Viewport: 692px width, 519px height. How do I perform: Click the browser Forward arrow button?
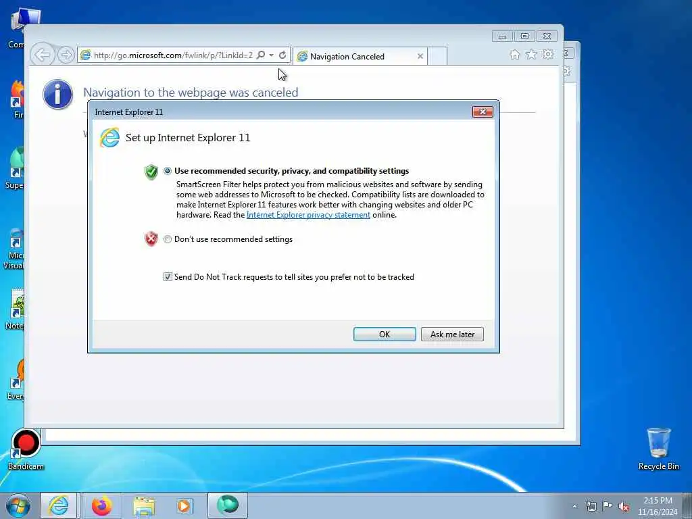pos(66,55)
